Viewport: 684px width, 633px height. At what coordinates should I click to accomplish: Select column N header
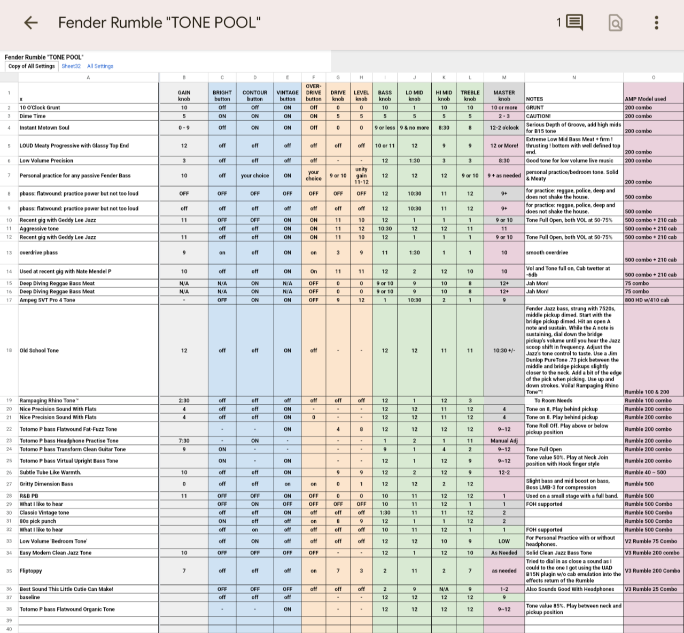tap(574, 78)
